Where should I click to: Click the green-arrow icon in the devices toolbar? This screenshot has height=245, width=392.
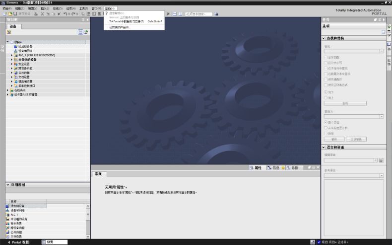point(86,32)
